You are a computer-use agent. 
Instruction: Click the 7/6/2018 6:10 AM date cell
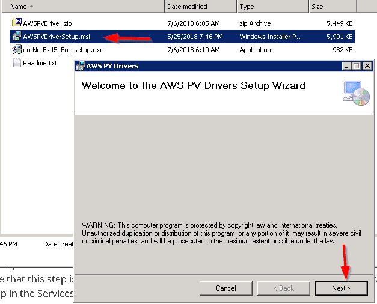[x=194, y=50]
